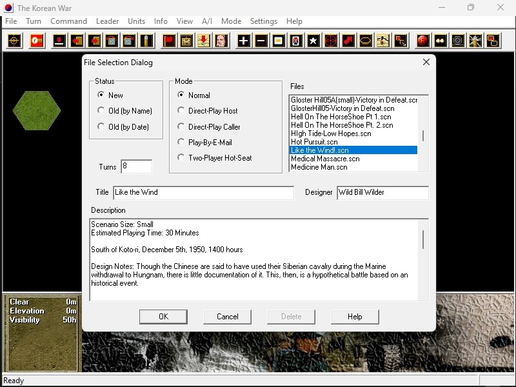Open the Command menu
516x387 pixels.
point(68,21)
